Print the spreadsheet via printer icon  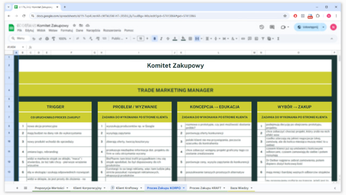click(47, 38)
